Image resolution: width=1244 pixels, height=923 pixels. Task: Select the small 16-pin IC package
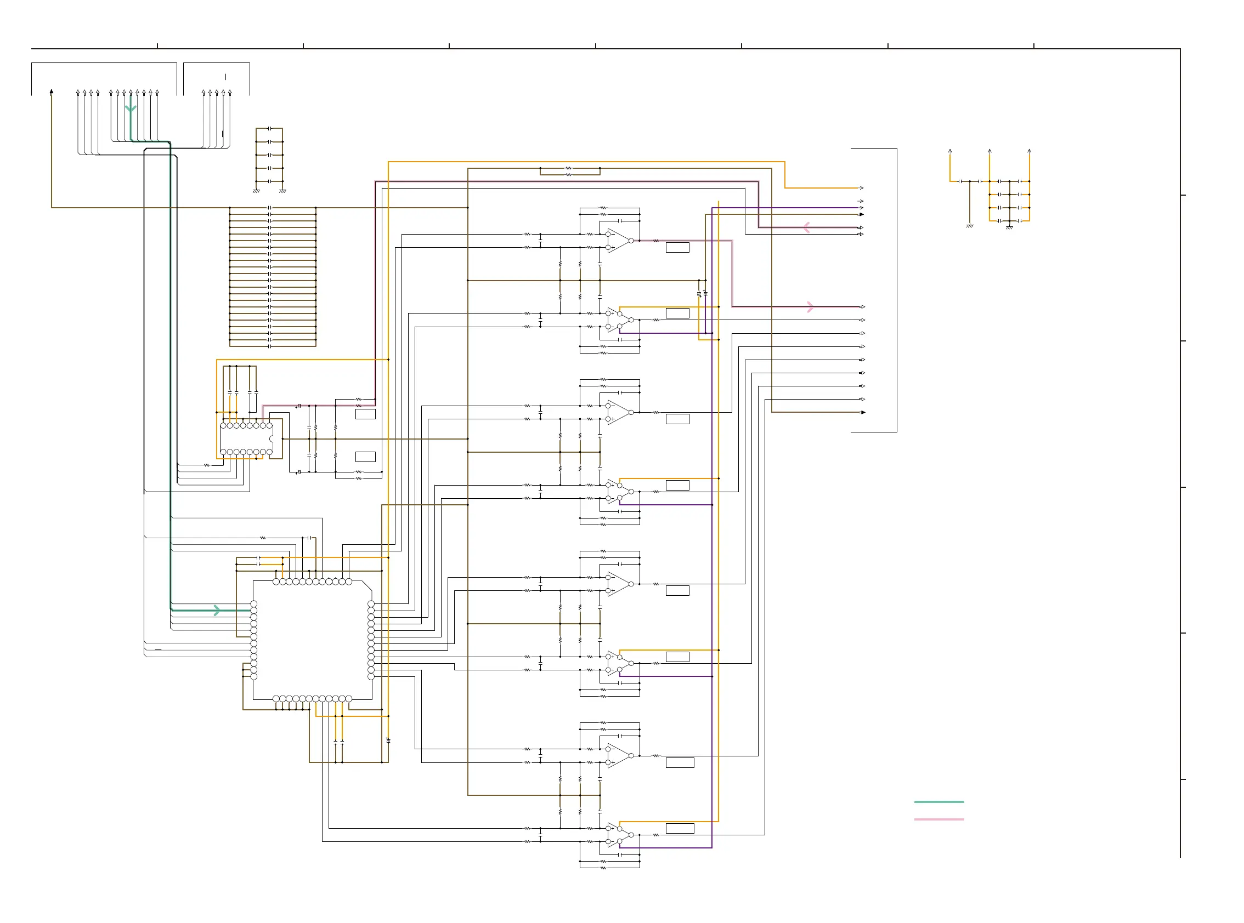click(247, 438)
